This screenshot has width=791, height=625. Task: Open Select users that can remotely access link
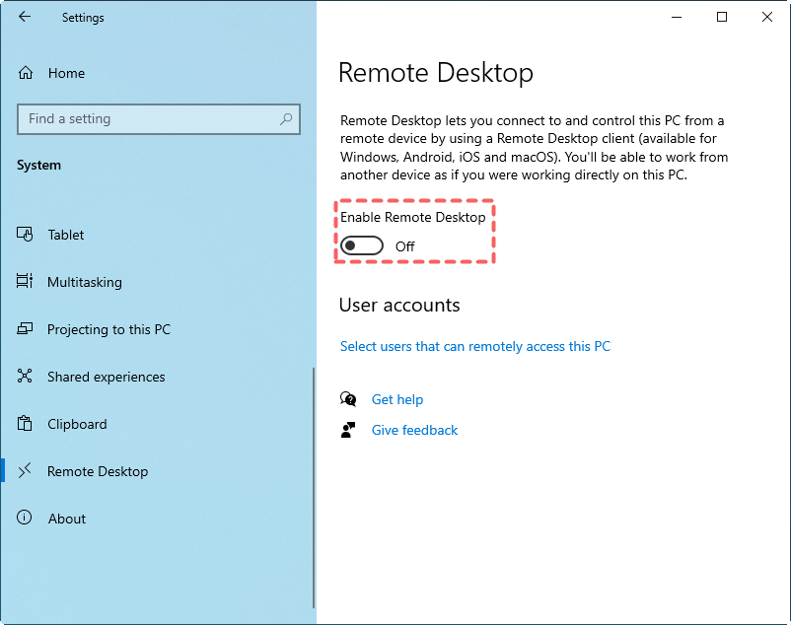(474, 346)
